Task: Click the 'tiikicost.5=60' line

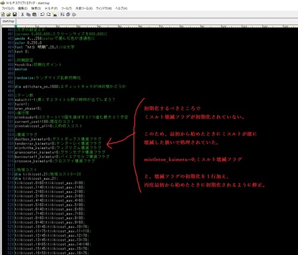Action: (x=50, y=205)
